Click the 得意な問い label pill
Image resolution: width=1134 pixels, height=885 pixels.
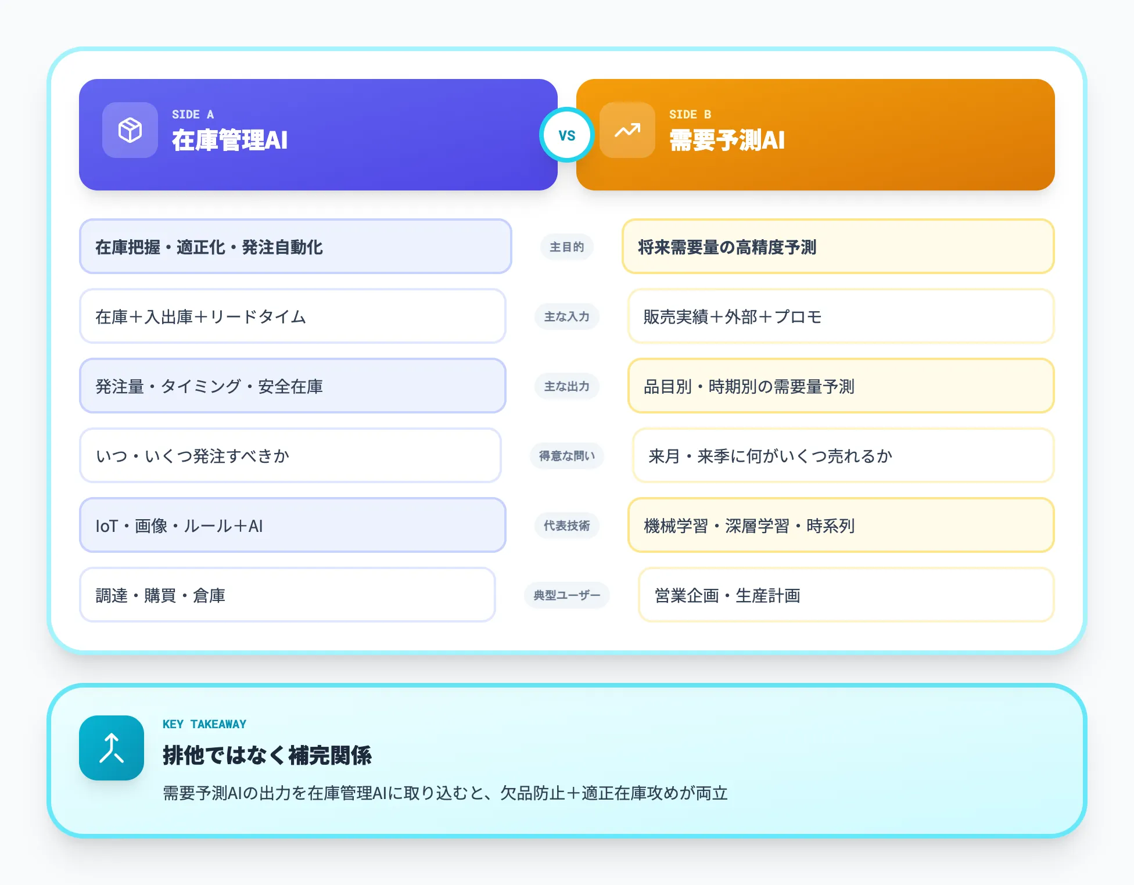pos(567,456)
